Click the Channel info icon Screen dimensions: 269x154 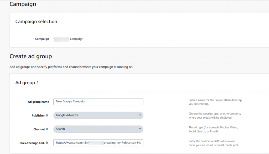coord(47,129)
